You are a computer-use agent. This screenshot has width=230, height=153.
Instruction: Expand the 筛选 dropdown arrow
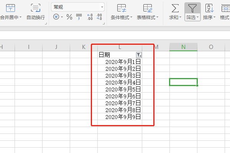[197, 17]
